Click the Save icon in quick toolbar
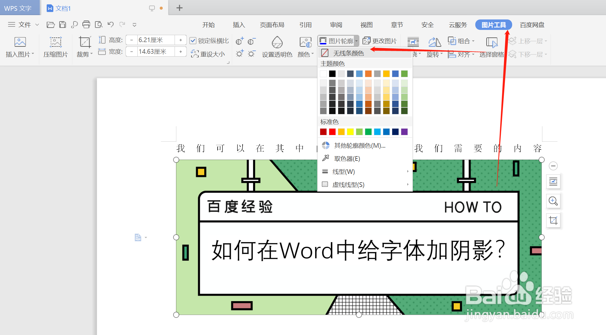The image size is (606, 335). [62, 25]
